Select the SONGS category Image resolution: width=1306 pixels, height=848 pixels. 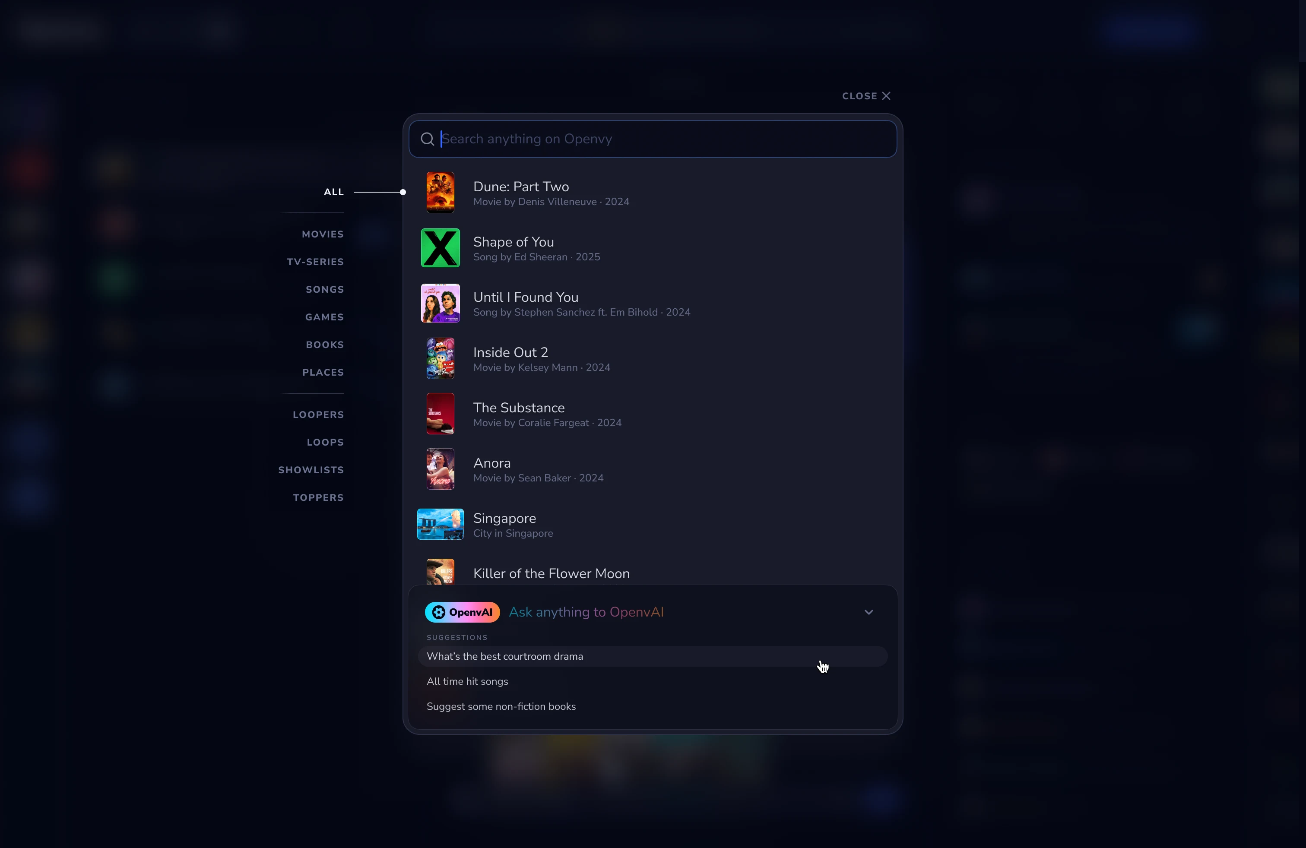click(325, 289)
